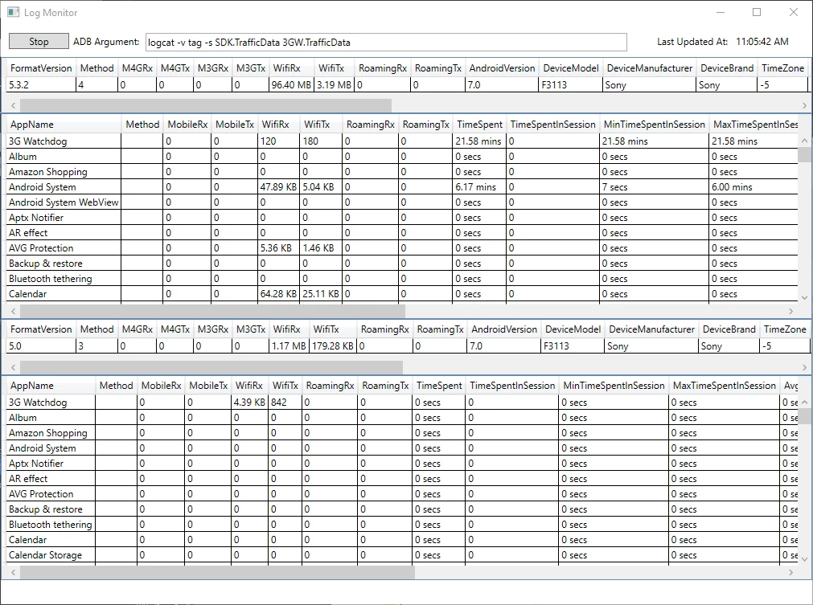Click the AndroidVersion column header in top table
This screenshot has height=605, width=813.
point(502,68)
